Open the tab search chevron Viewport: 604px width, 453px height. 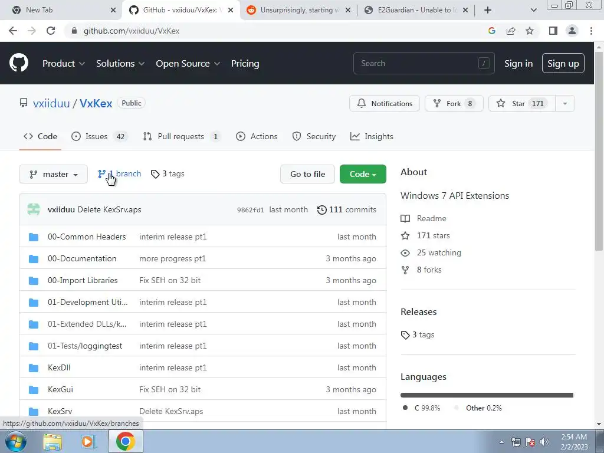click(533, 10)
